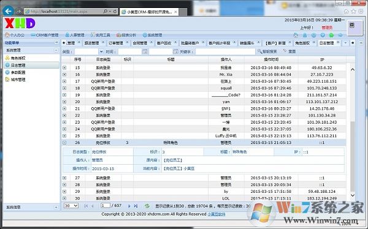
Task: Open the 类型 dropdown
Action: [x=101, y=51]
